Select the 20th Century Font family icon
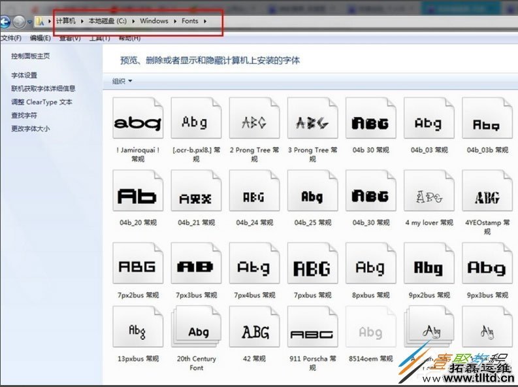 point(196,326)
